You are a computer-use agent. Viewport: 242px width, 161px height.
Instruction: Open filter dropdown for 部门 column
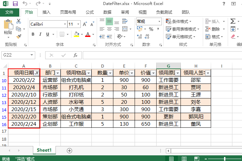(58, 73)
